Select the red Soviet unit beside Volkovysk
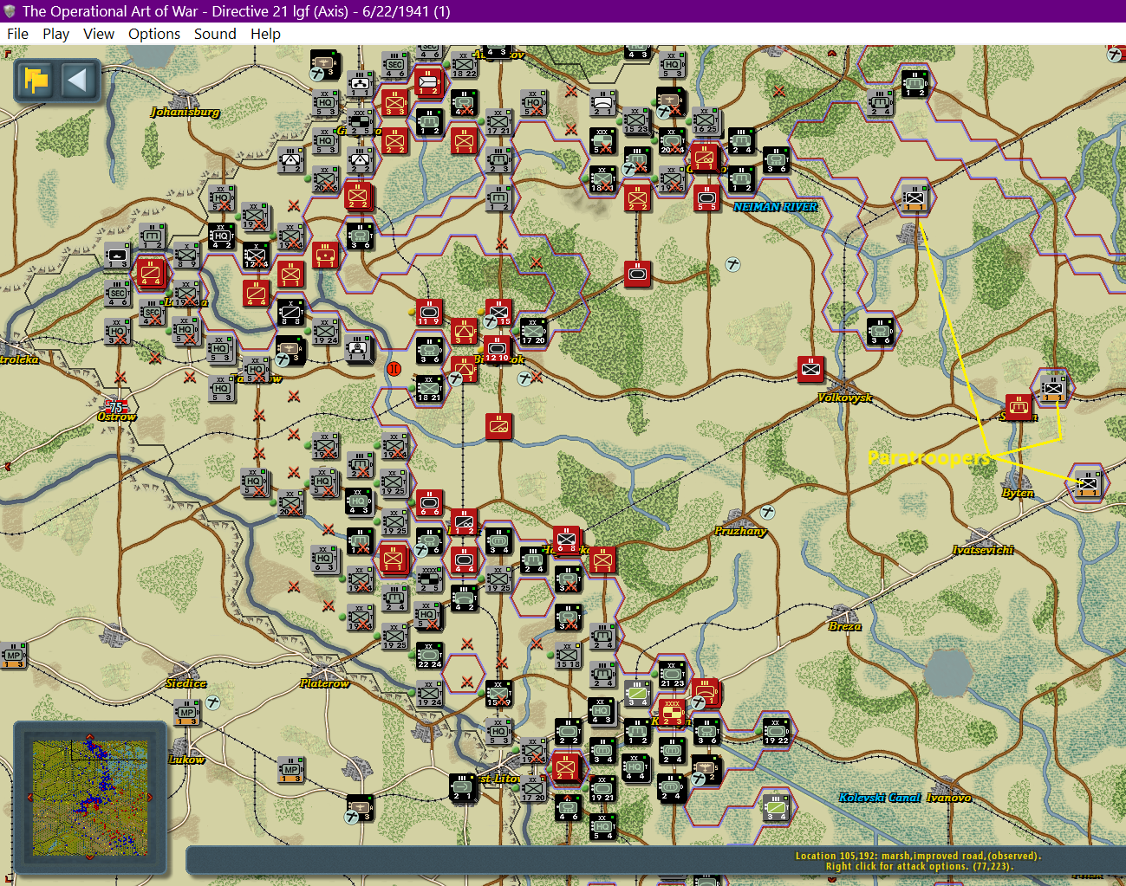Image resolution: width=1126 pixels, height=886 pixels. [810, 369]
